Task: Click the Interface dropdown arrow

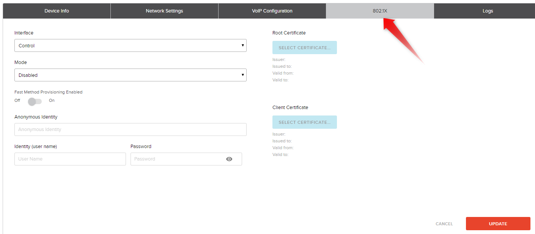Action: (x=242, y=45)
